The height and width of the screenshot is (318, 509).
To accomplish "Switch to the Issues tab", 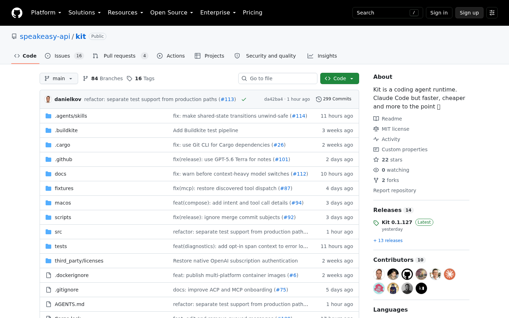I will [x=64, y=56].
